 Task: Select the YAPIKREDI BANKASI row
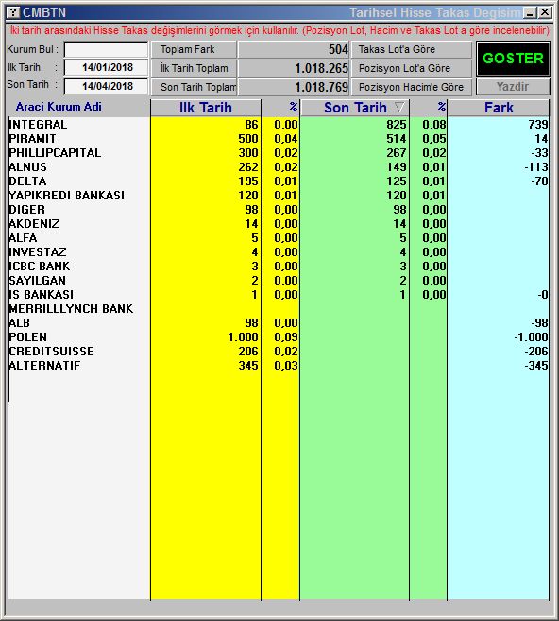[66, 196]
